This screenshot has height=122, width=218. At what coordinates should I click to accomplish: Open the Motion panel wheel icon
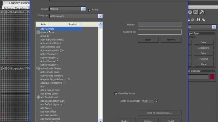pos(190,12)
